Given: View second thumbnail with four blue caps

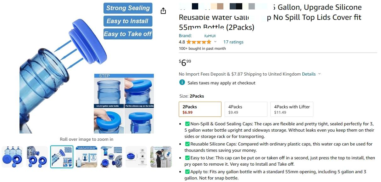Looking at the screenshot, I should [37, 157].
